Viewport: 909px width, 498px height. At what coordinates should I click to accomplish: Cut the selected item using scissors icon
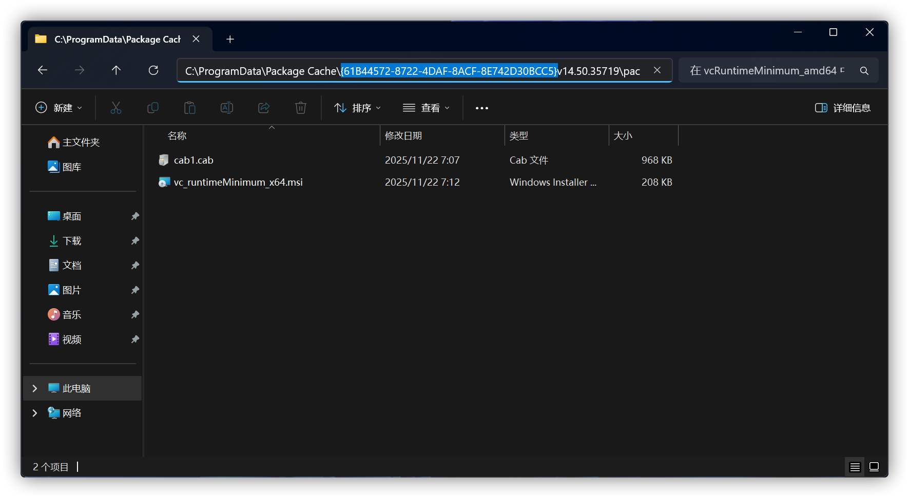click(x=116, y=108)
